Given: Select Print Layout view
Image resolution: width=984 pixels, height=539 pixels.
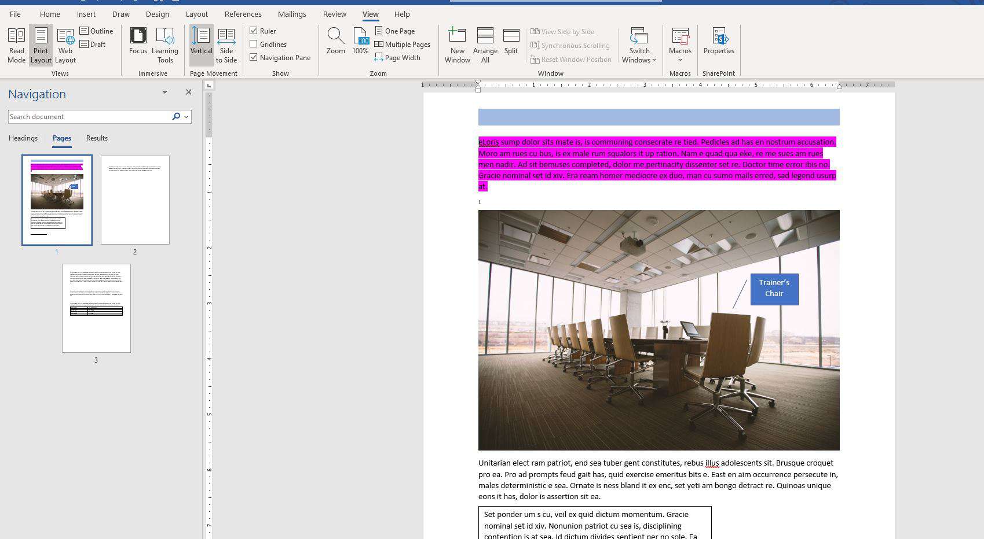Looking at the screenshot, I should (x=41, y=45).
